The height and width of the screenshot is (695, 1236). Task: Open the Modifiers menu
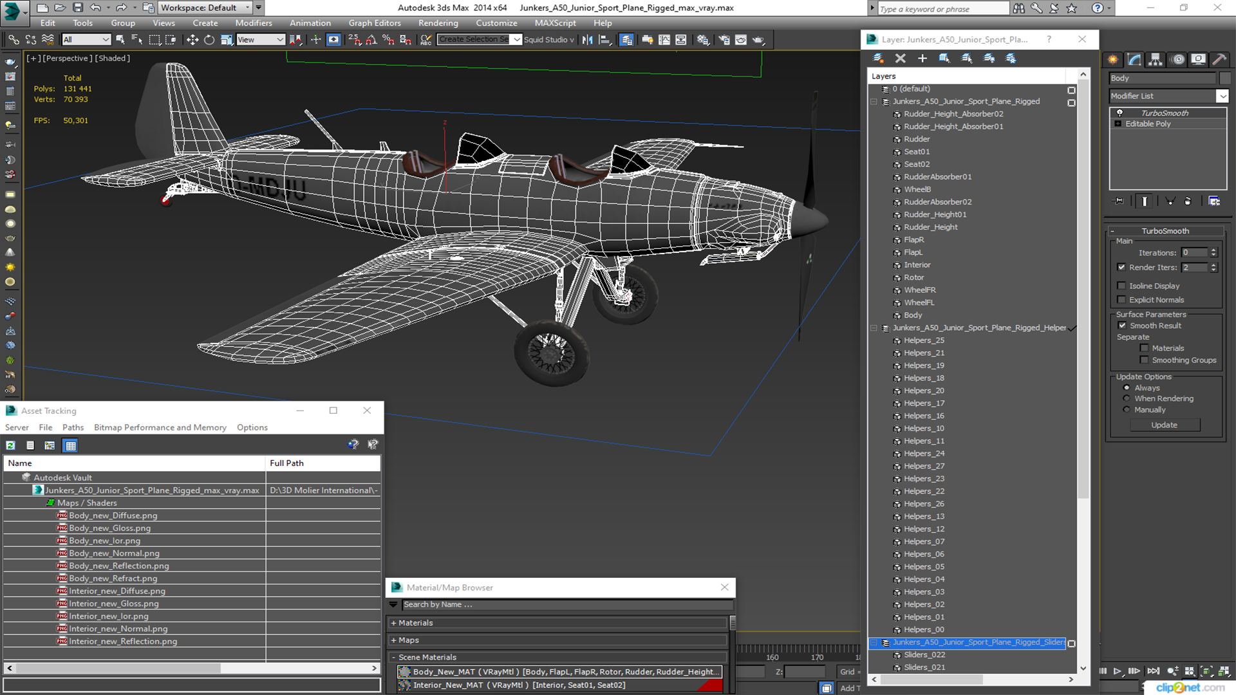[x=254, y=23]
